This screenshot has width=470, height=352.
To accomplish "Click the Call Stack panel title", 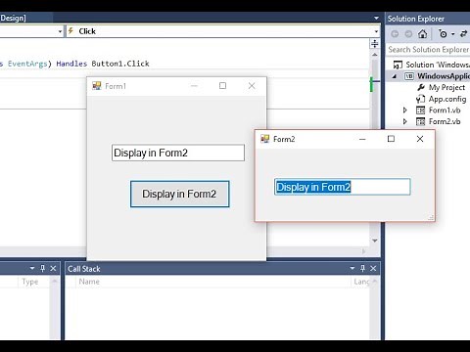I will tap(84, 269).
